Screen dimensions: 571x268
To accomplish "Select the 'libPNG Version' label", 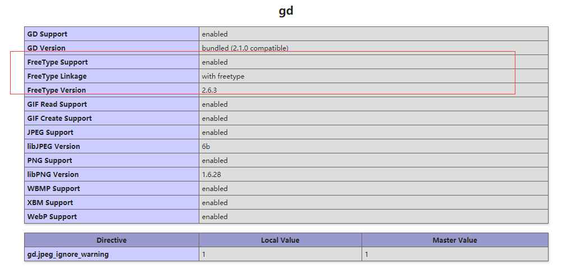I will [x=53, y=175].
